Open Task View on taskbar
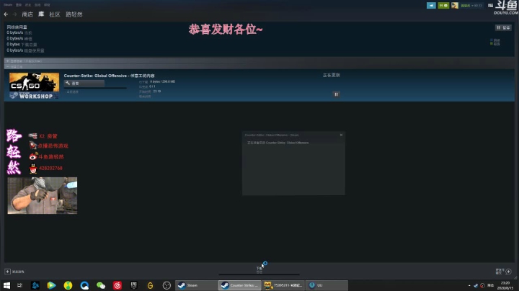Screen dimensions: 519x291 (x=20, y=285)
